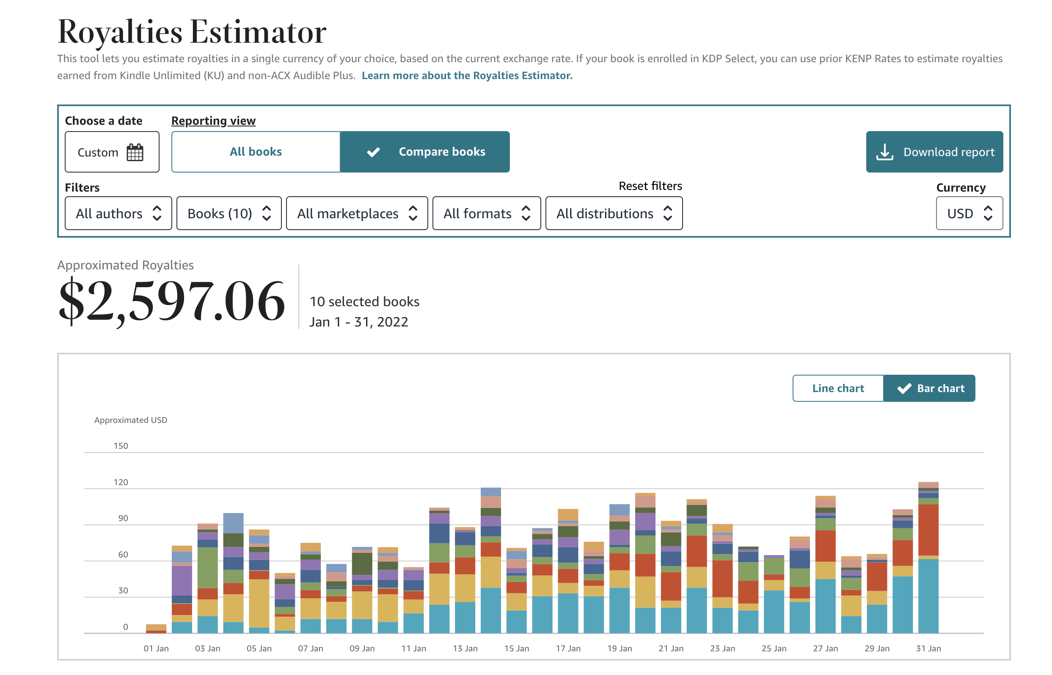Click the '10 selected books' text

click(x=364, y=302)
